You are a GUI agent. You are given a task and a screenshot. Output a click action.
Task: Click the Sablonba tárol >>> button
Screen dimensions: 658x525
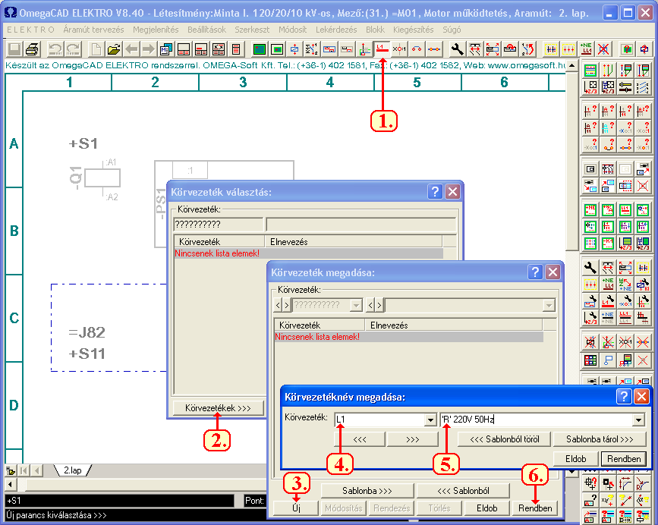point(600,439)
